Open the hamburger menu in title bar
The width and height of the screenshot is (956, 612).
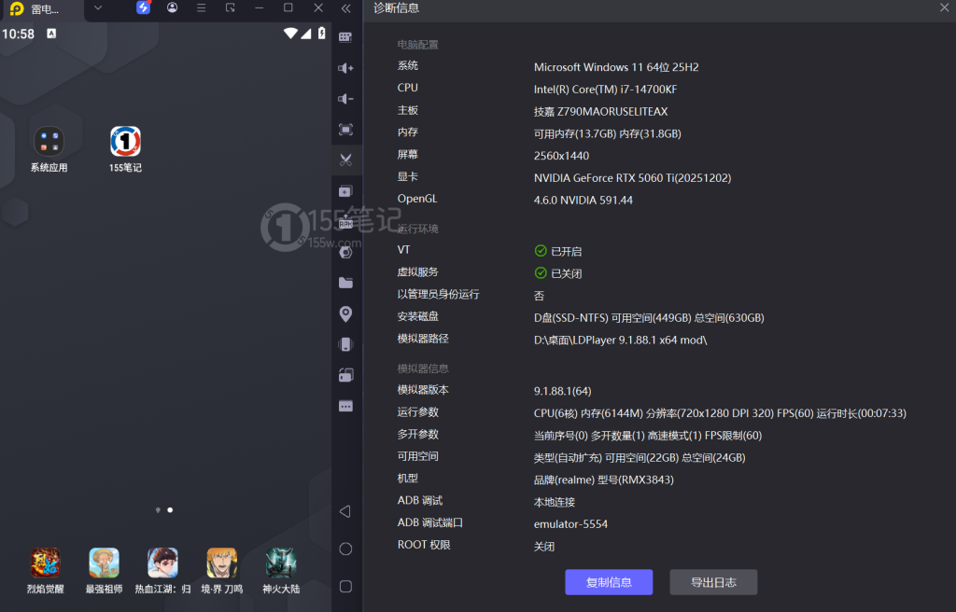click(x=201, y=8)
